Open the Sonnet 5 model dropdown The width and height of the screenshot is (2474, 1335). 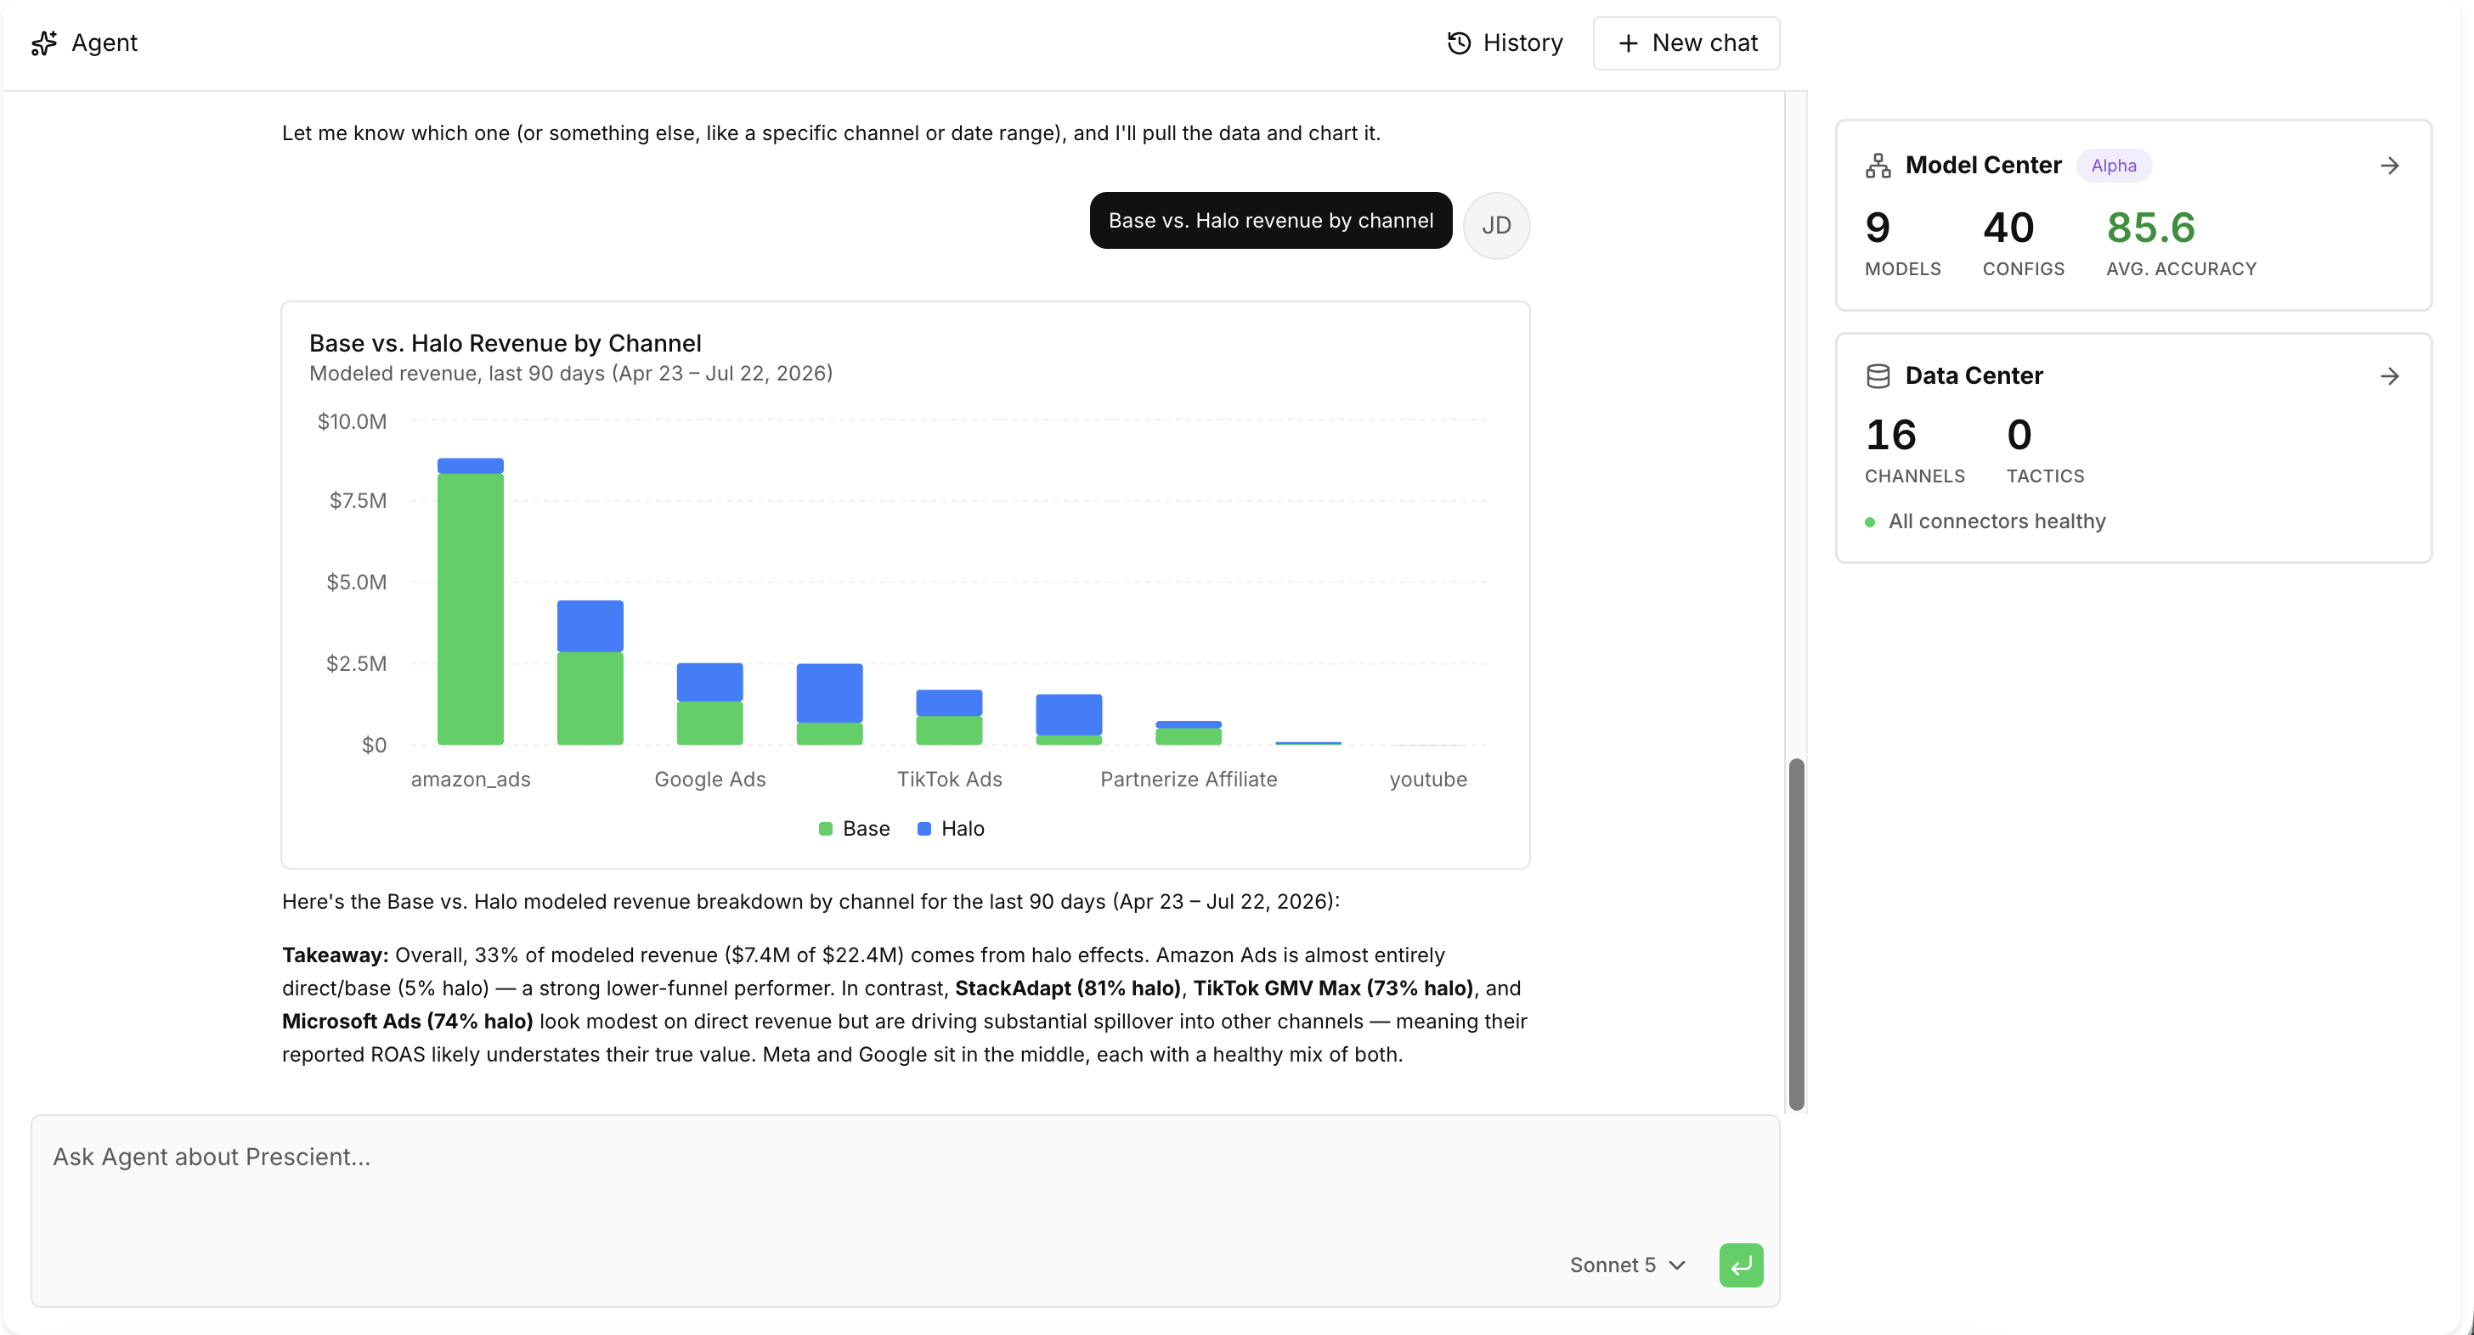1628,1265
